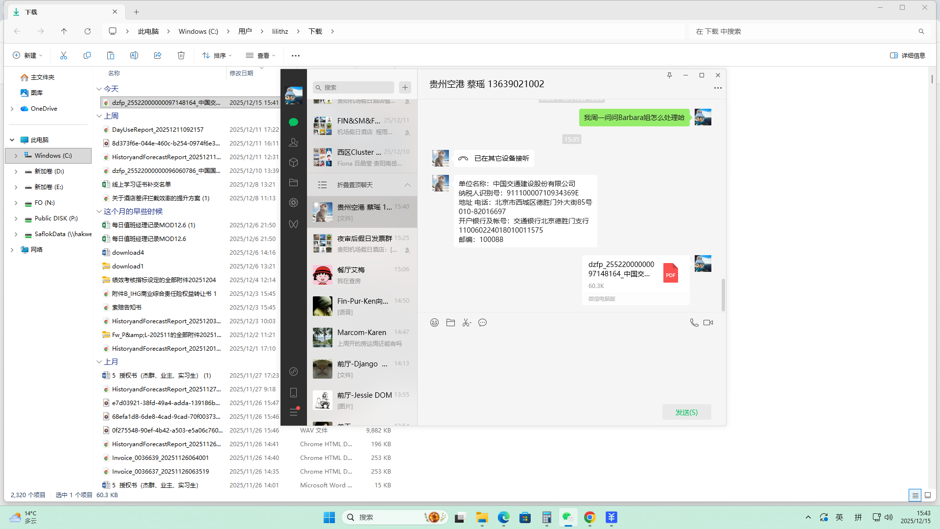Open the 查看 view menu
This screenshot has width=940, height=529.
pos(260,55)
